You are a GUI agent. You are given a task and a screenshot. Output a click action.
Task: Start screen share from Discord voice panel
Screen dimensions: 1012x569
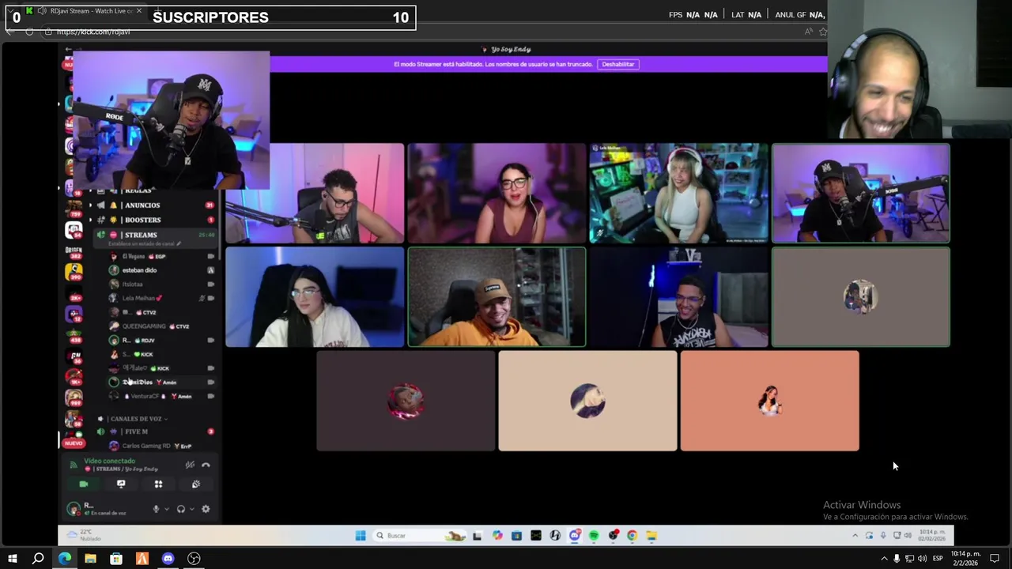click(121, 484)
